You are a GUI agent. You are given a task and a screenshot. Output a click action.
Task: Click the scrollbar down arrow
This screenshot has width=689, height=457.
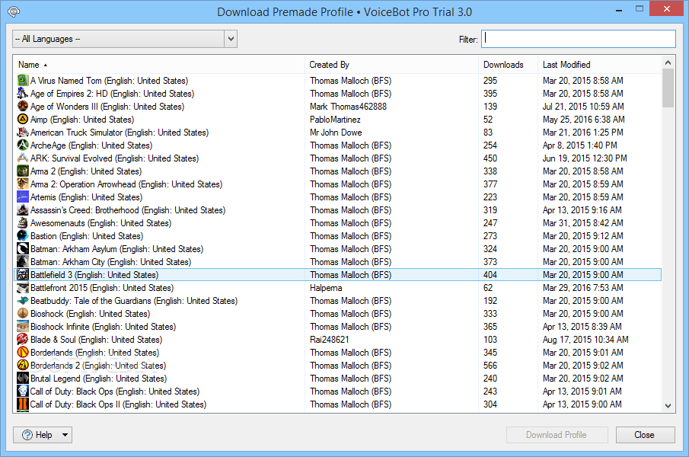coord(668,405)
